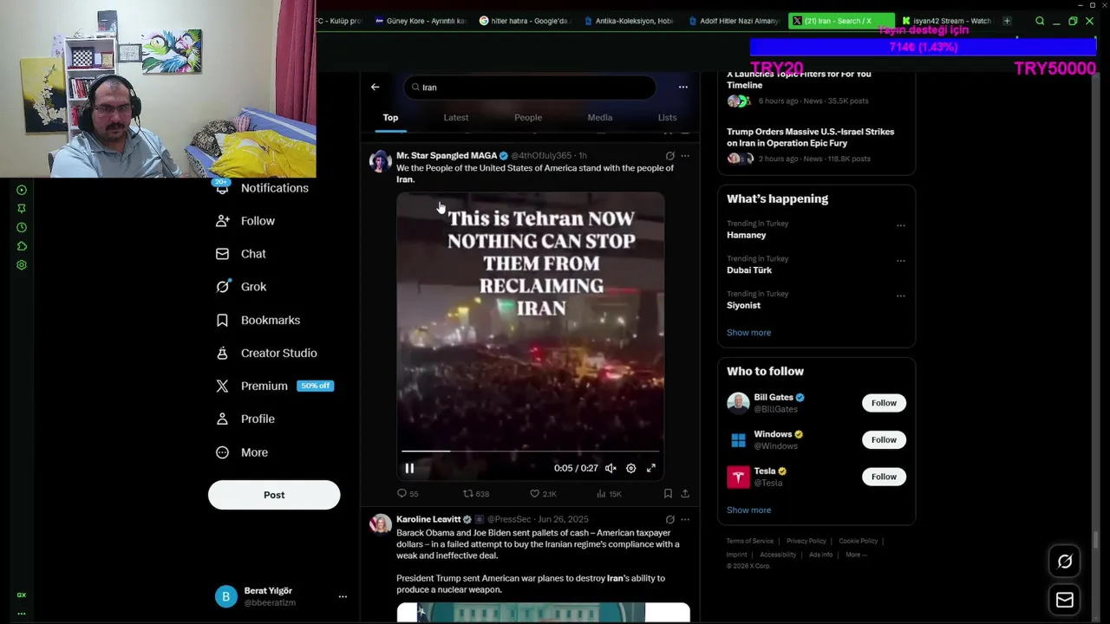Click the Premium 50% off badge
The height and width of the screenshot is (624, 1110).
(x=315, y=386)
